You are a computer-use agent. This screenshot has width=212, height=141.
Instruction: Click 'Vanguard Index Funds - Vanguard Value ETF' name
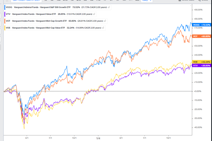[x=34, y=14]
